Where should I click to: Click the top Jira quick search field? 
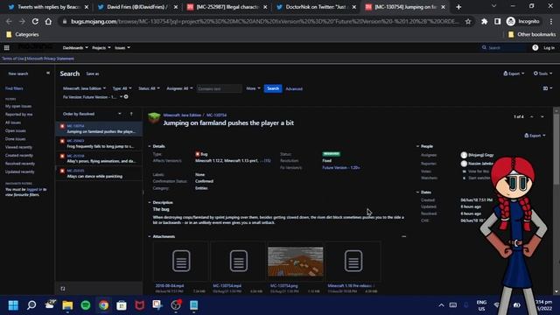point(504,47)
